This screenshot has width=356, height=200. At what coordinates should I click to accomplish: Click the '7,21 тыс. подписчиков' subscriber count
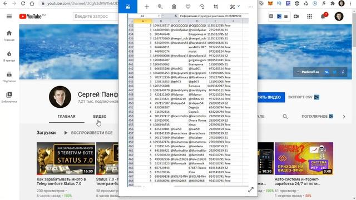point(98,101)
